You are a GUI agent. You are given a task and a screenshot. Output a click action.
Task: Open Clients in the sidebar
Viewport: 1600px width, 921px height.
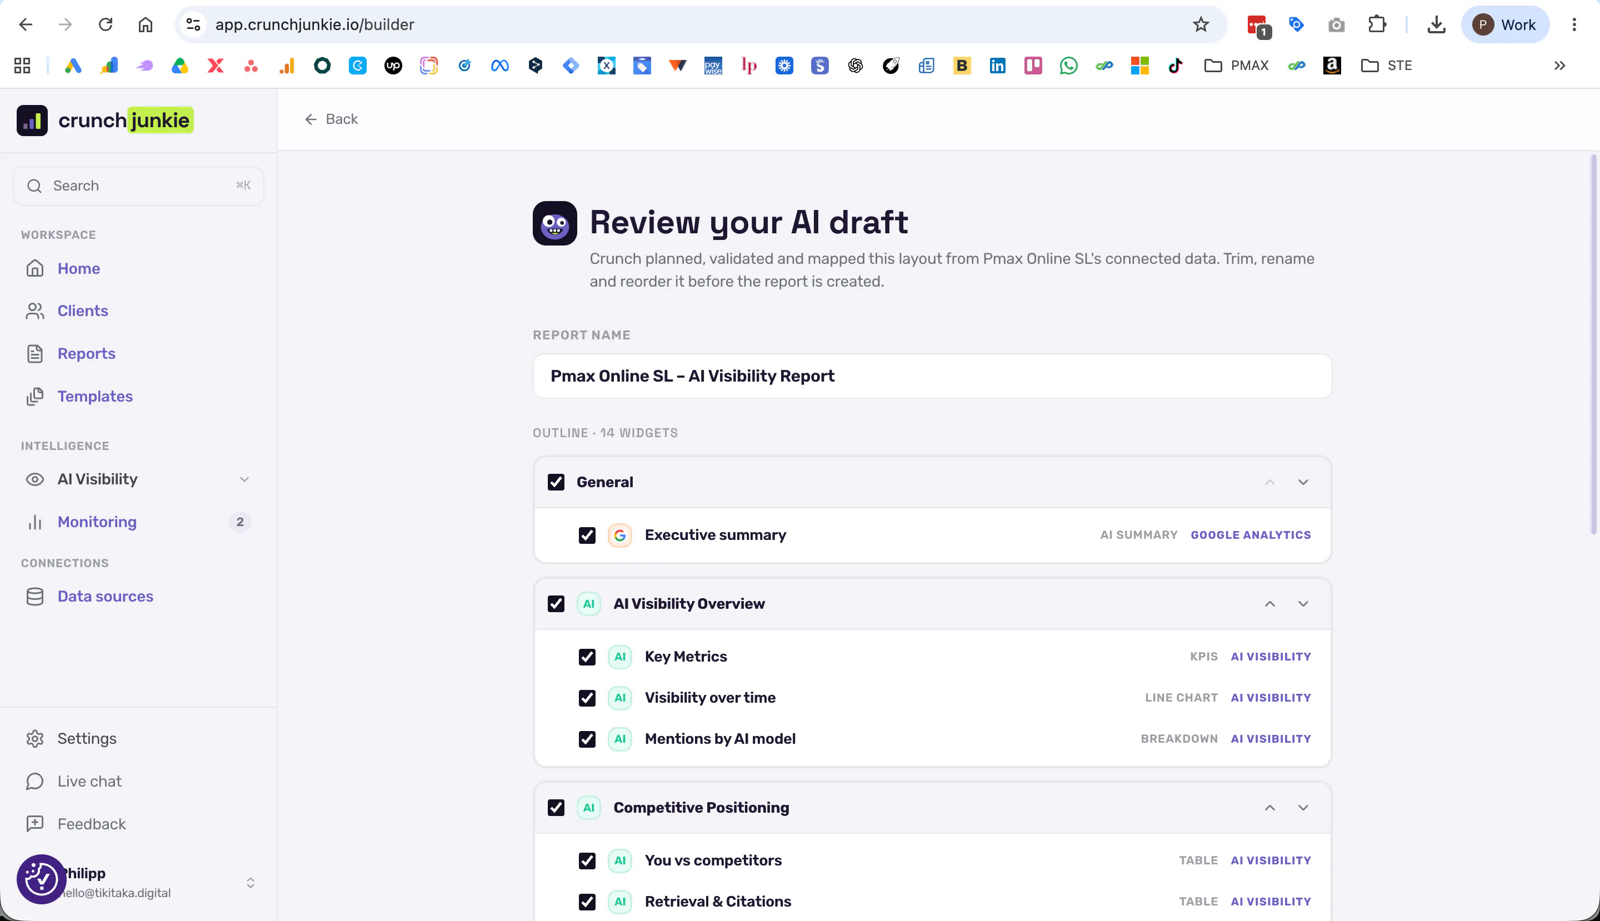pyautogui.click(x=83, y=311)
